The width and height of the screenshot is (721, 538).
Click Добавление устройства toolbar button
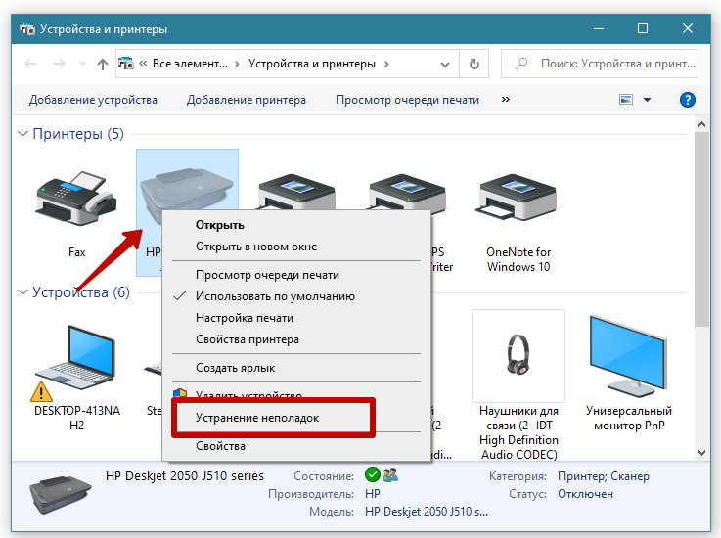(x=93, y=100)
